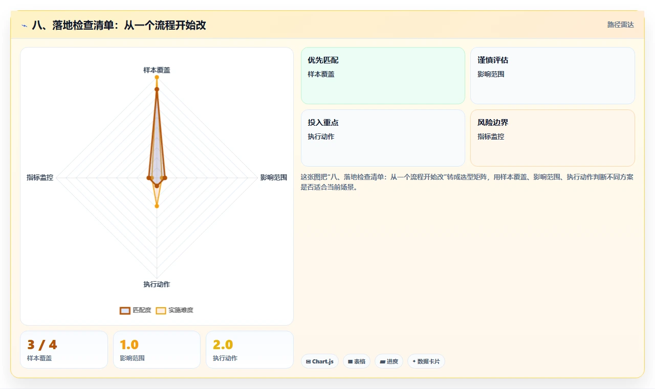Click the 样本覆盖 radar axis label

click(157, 70)
